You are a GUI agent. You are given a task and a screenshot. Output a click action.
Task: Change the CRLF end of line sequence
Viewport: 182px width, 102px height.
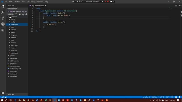[x=167, y=97]
